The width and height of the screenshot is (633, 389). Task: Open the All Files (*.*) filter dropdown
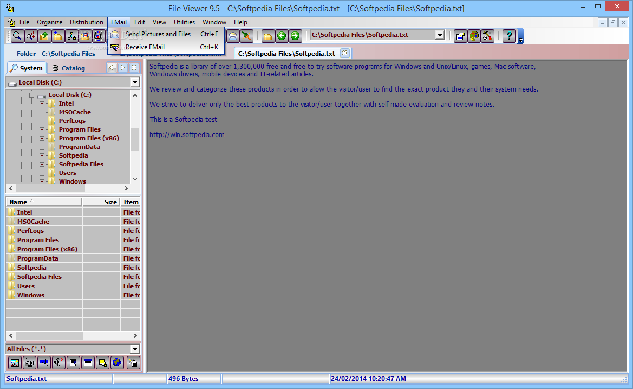135,349
